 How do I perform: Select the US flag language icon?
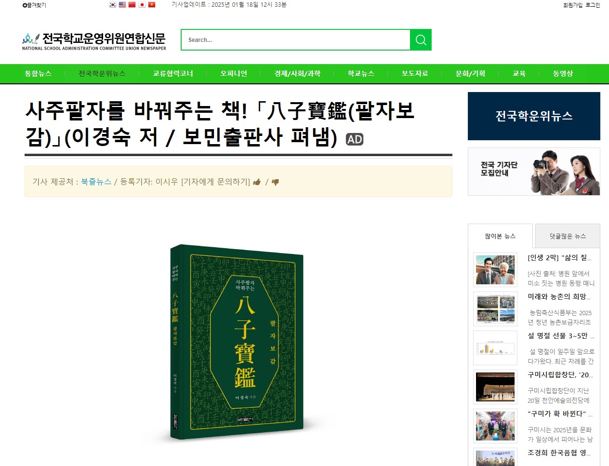point(122,4)
